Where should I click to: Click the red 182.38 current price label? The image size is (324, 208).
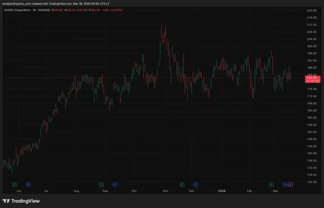point(311,78)
